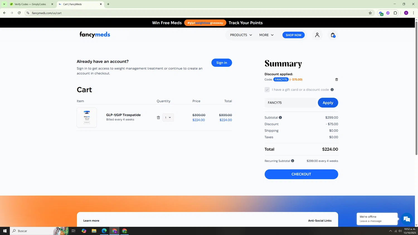Open the live chat bubble icon
The image size is (418, 235).
(407, 219)
